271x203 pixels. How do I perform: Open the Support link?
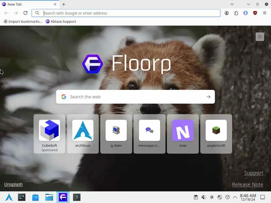[254, 173]
